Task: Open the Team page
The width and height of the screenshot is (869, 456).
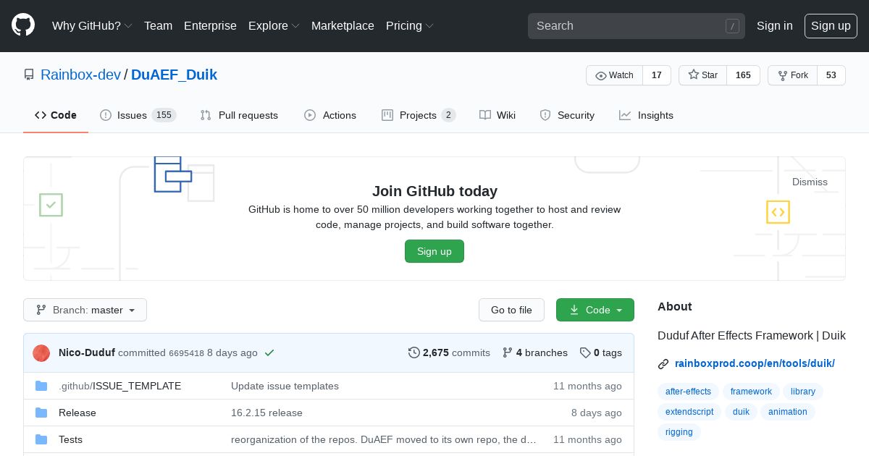Action: 158,25
